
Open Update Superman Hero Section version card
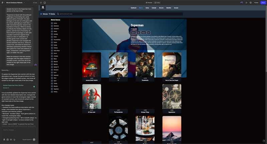(19, 87)
